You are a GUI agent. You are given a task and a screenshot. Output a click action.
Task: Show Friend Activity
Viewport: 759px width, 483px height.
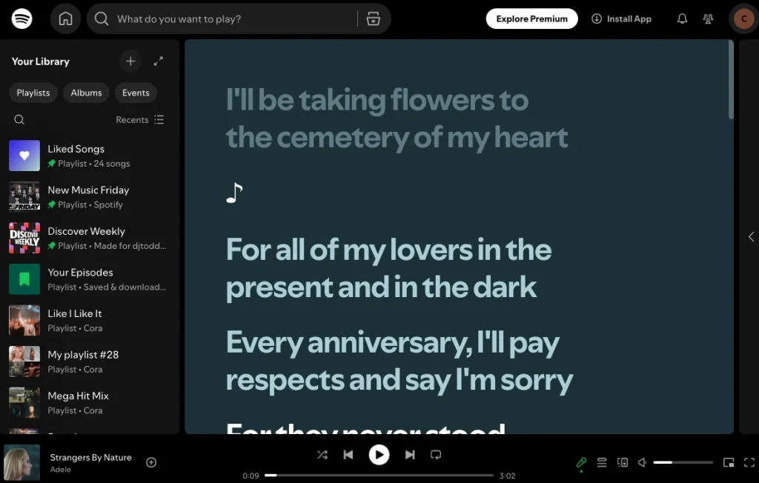point(708,19)
